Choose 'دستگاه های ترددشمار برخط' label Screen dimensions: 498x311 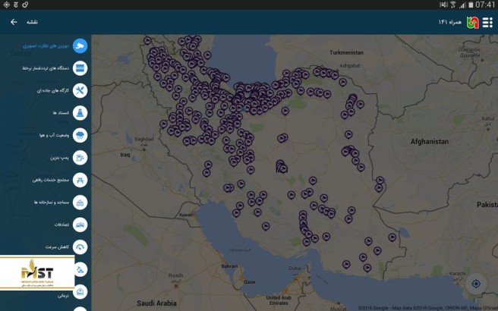(46, 68)
